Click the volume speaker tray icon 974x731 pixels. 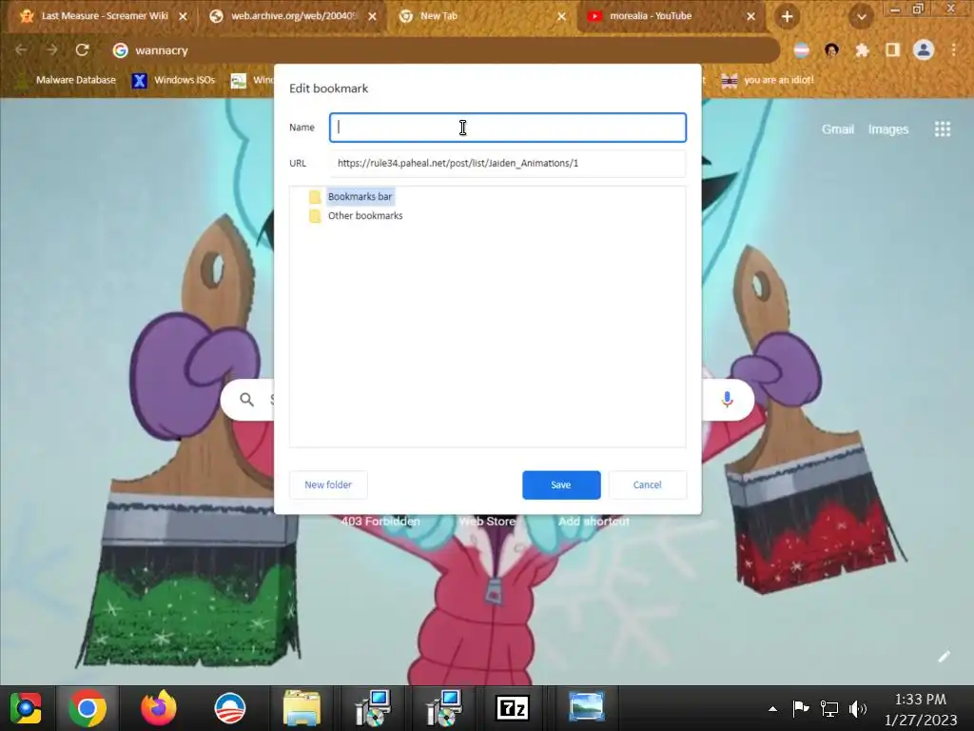tap(858, 708)
